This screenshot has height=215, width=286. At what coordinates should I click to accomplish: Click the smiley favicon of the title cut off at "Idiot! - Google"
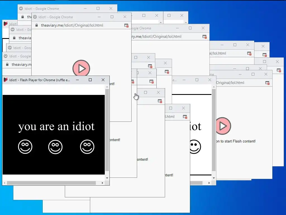6,56
